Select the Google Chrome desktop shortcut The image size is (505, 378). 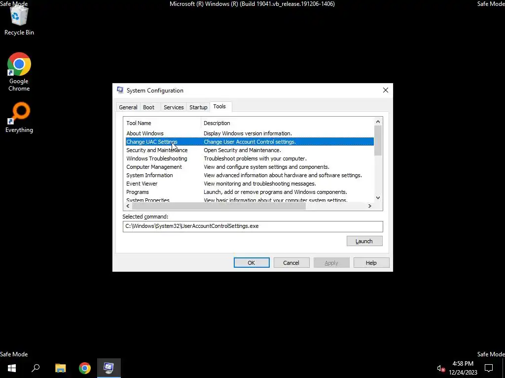[x=19, y=72]
